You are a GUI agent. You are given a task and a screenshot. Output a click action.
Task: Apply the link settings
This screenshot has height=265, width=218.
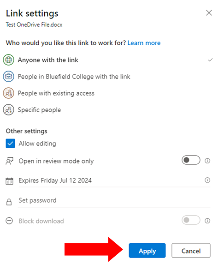147,251
